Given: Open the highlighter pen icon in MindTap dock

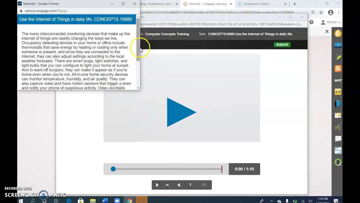Looking at the screenshot, I should click(x=338, y=57).
